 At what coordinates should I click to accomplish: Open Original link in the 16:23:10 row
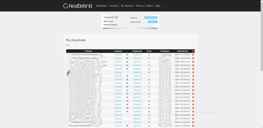tap(137, 65)
